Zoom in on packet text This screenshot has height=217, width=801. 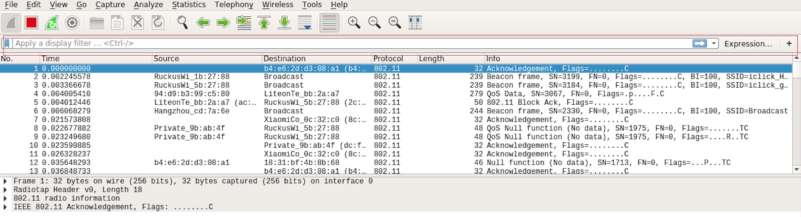(x=354, y=23)
